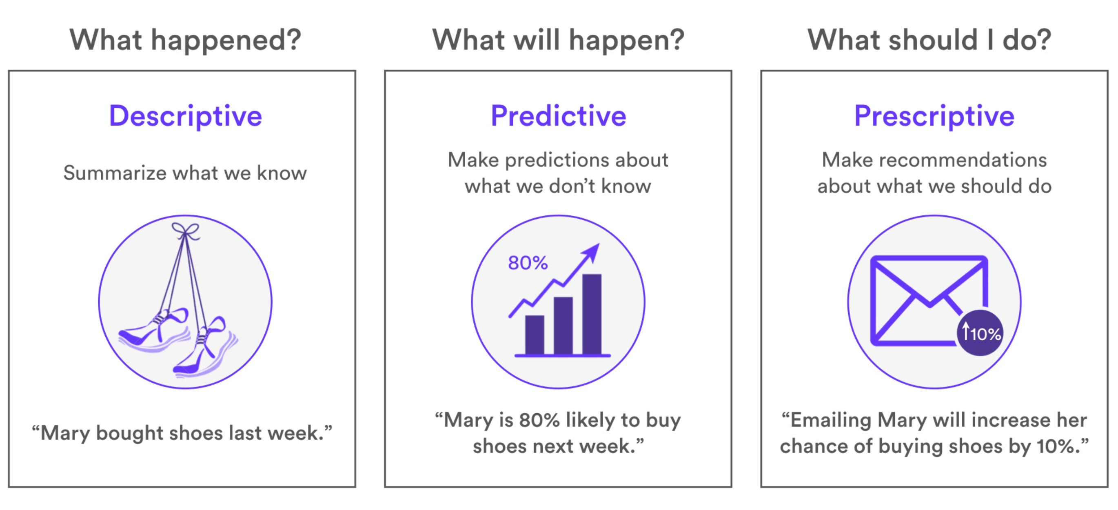The width and height of the screenshot is (1118, 510).
Task: Click the 'Emailing Mary will increase' quote
Action: 934,433
